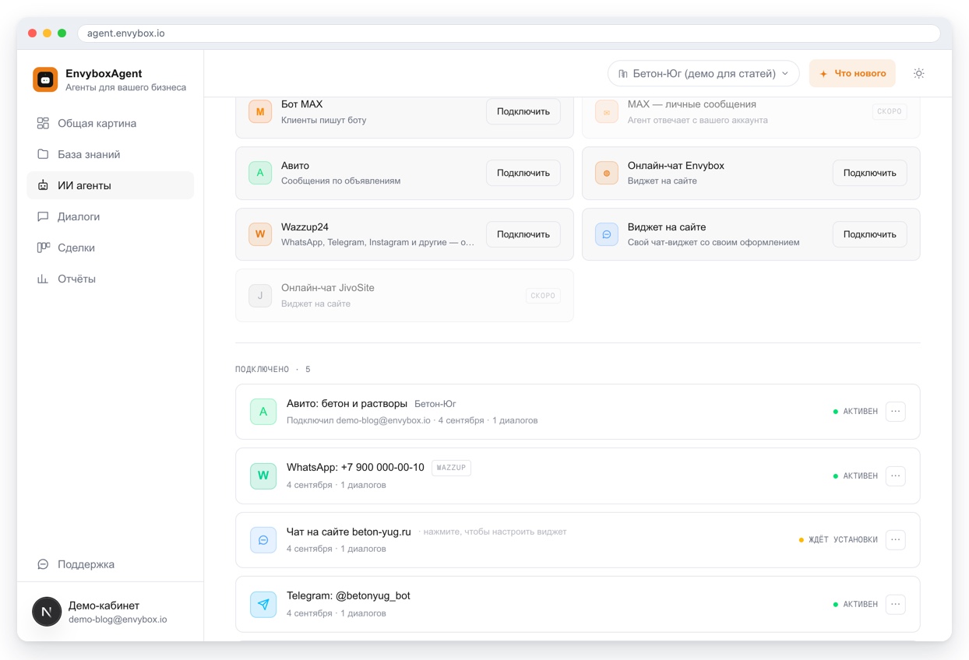
Task: Open Отчёты section
Action: click(110, 279)
